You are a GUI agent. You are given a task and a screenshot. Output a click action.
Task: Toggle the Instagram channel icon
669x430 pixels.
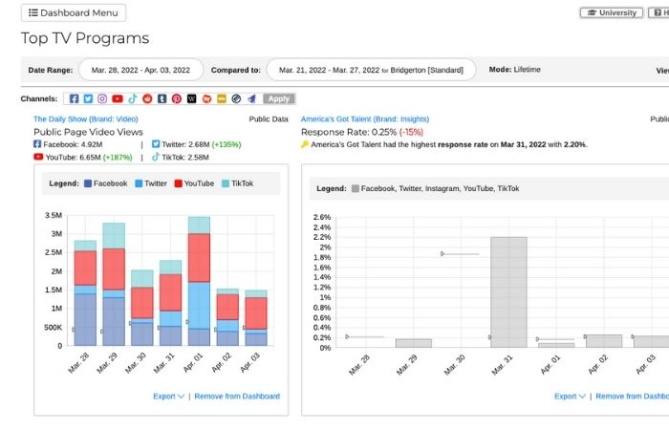point(102,98)
